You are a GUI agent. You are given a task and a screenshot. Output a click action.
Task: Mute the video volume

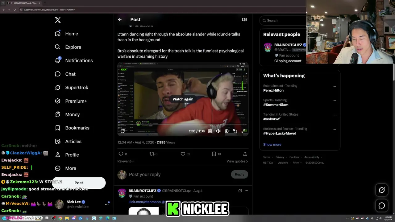pyautogui.click(x=218, y=131)
